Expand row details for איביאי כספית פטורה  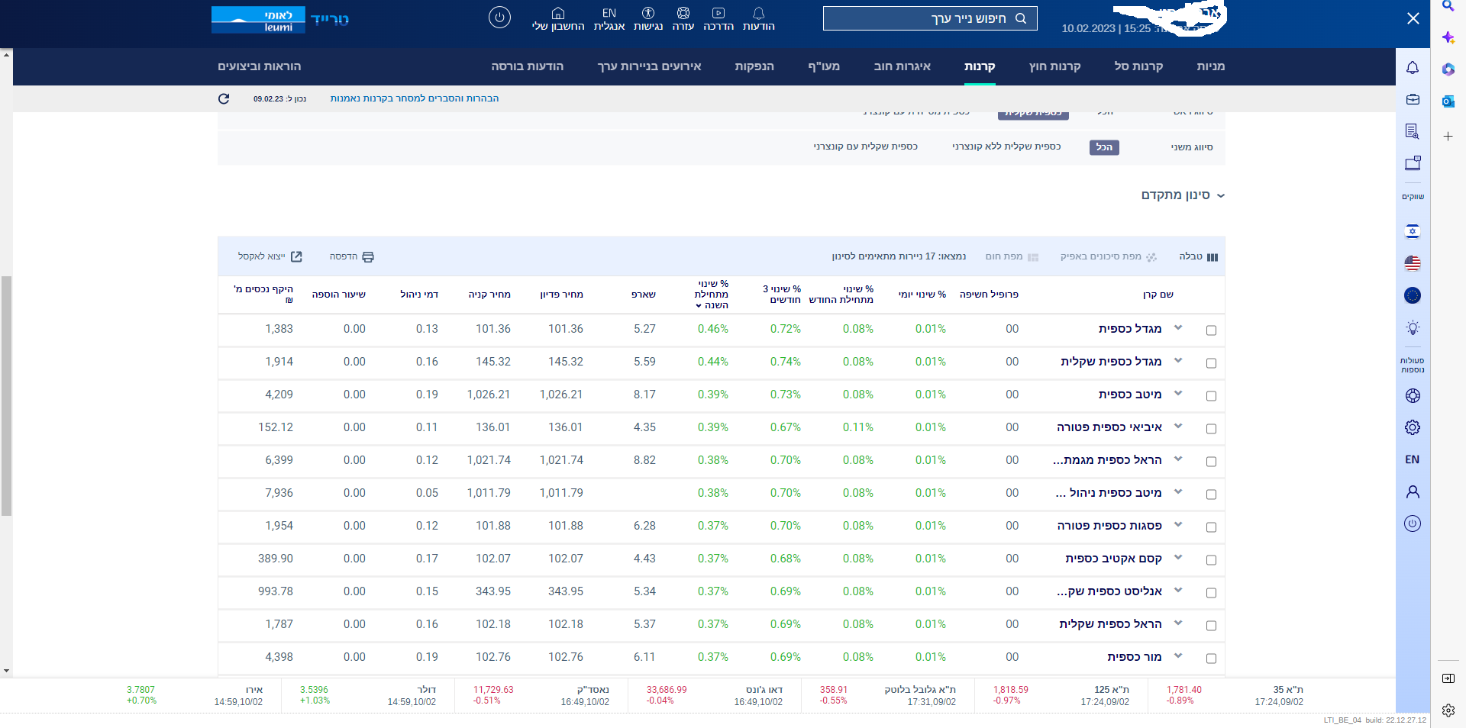point(1178,427)
